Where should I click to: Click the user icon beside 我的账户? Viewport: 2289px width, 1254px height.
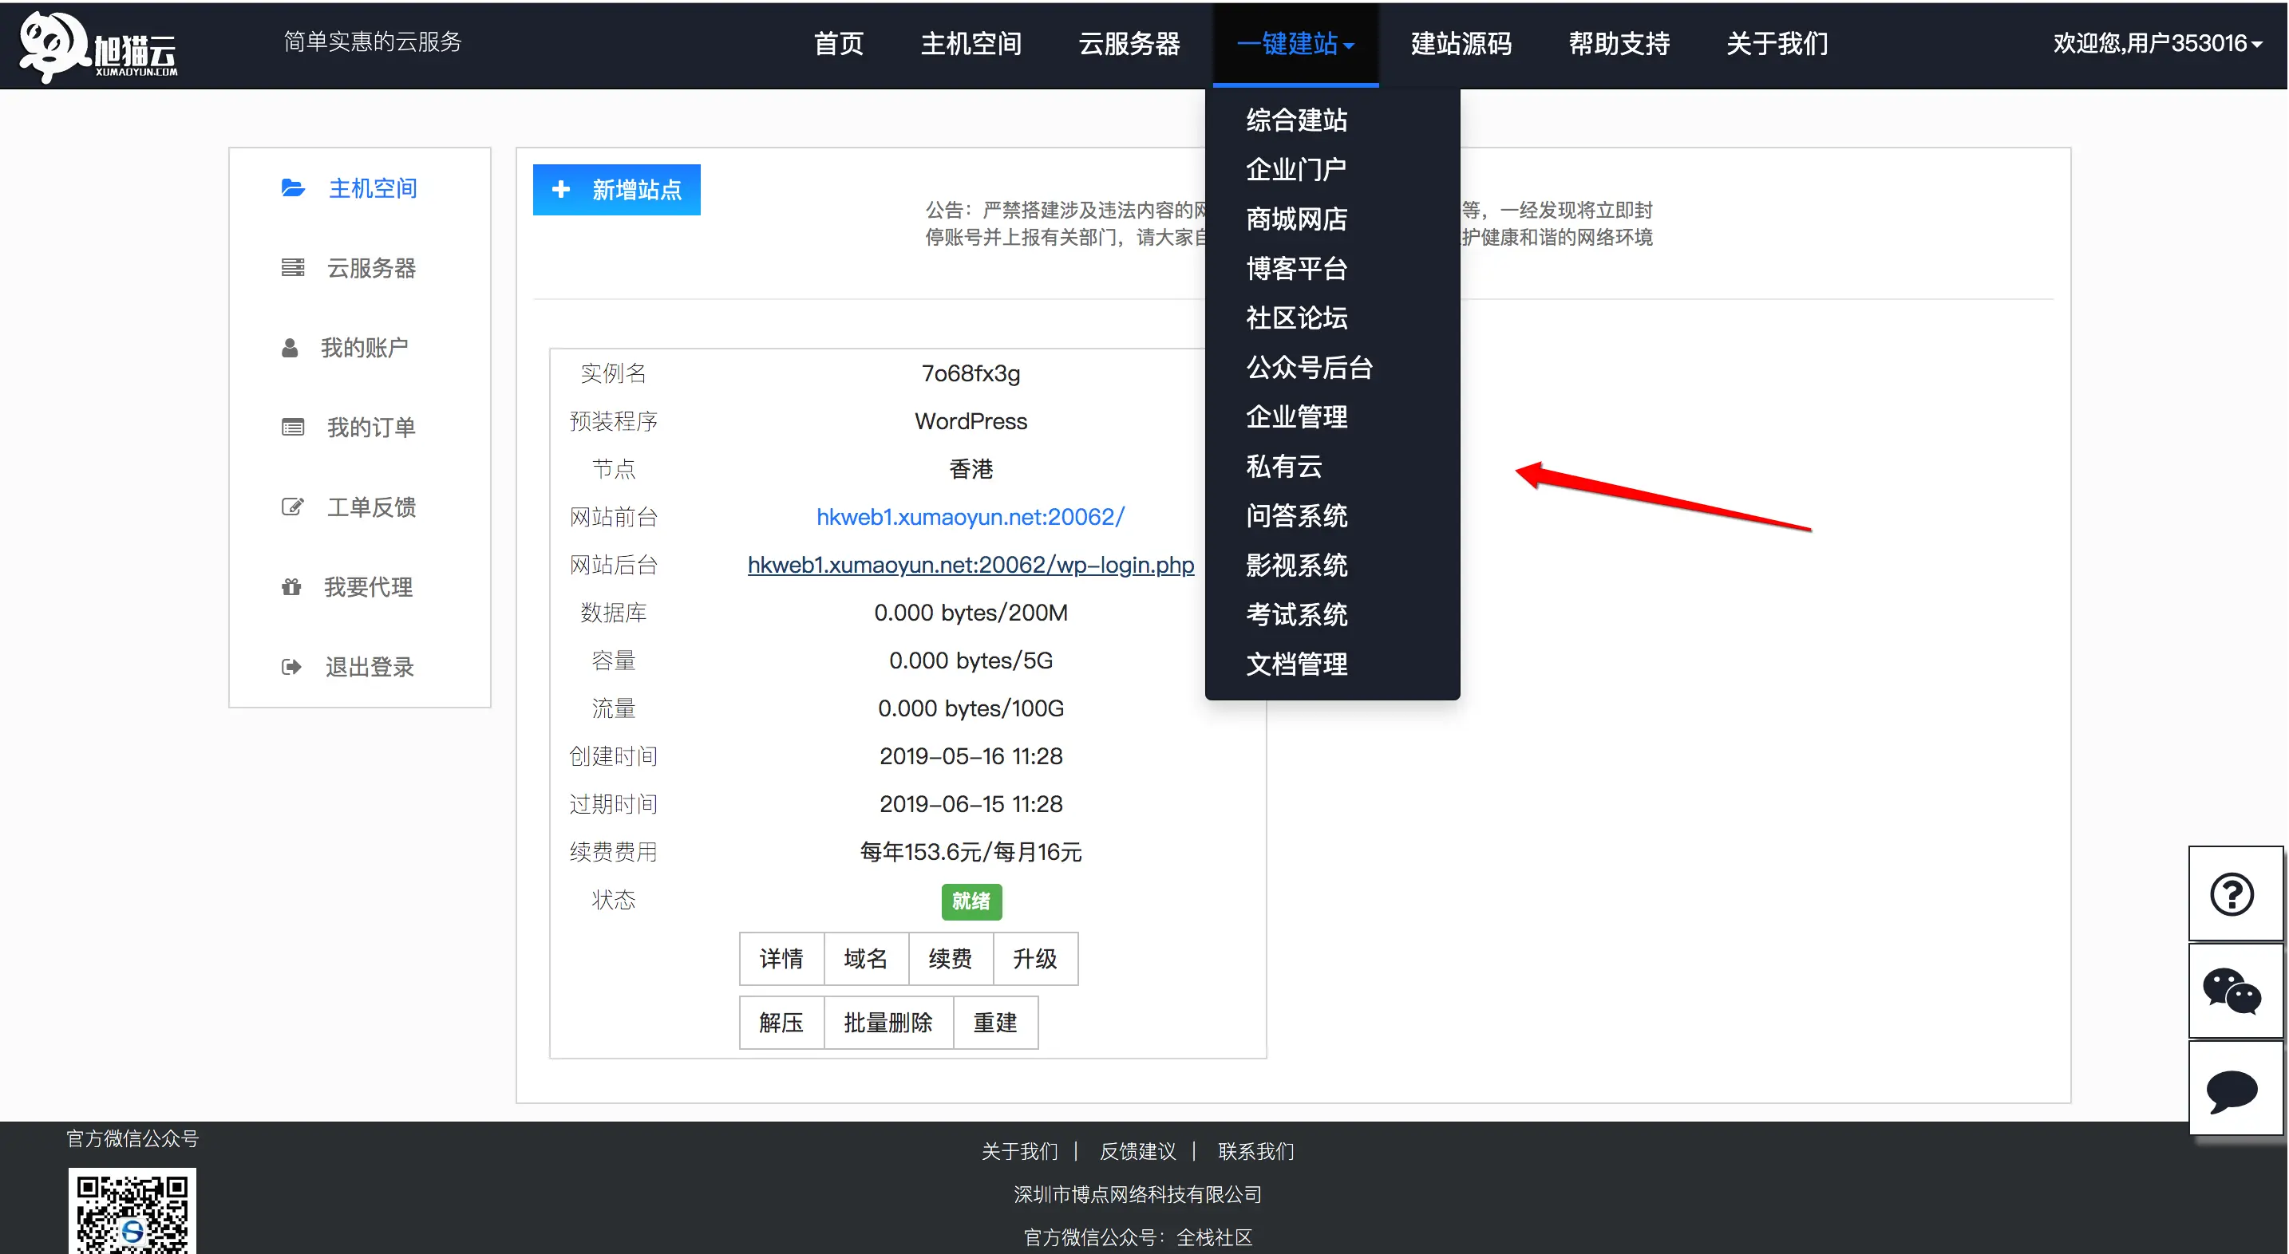[x=290, y=348]
